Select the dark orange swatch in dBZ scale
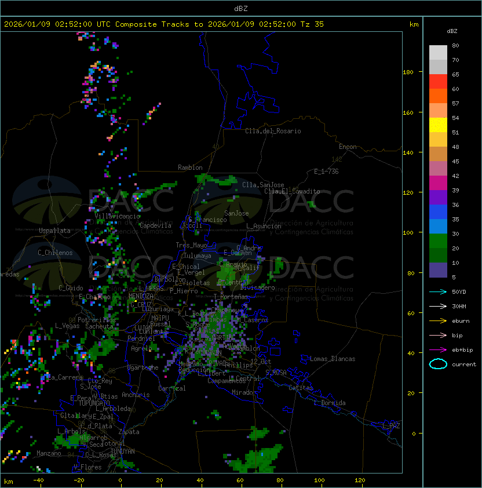Viewport: 482px width, 488px height. pos(438,96)
